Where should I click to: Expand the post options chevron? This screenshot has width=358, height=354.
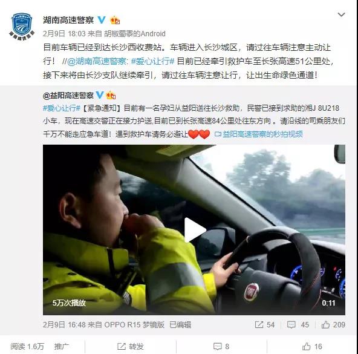point(341,15)
